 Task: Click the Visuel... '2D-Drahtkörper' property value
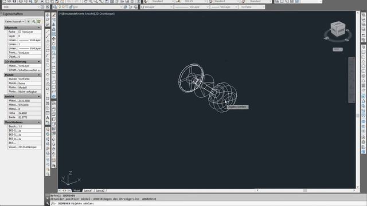coord(29,147)
